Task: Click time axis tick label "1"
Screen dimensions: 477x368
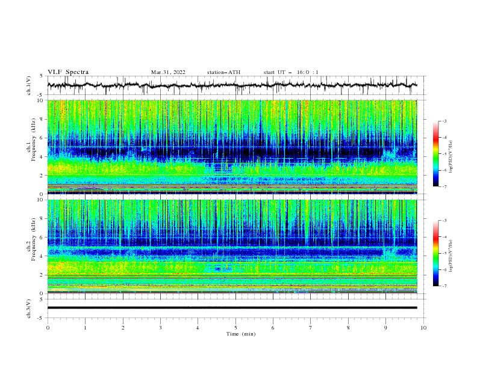Action: [x=85, y=328]
